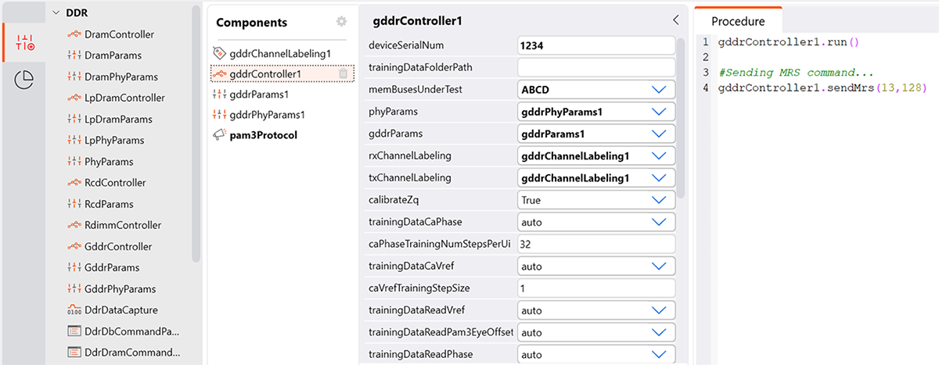Image resolution: width=939 pixels, height=365 pixels.
Task: Delete gddrController1 using the trash icon
Action: [x=343, y=73]
